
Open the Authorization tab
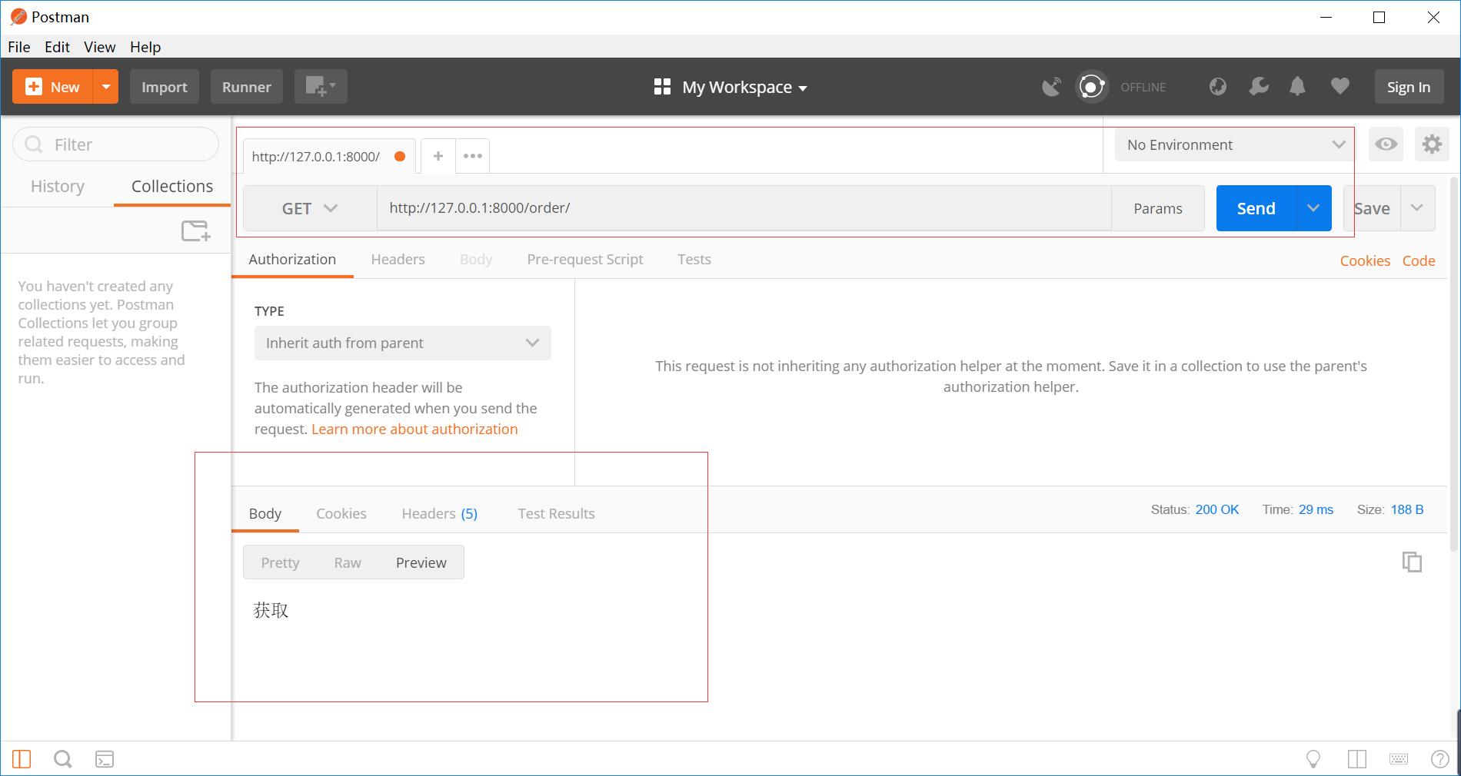pos(292,259)
